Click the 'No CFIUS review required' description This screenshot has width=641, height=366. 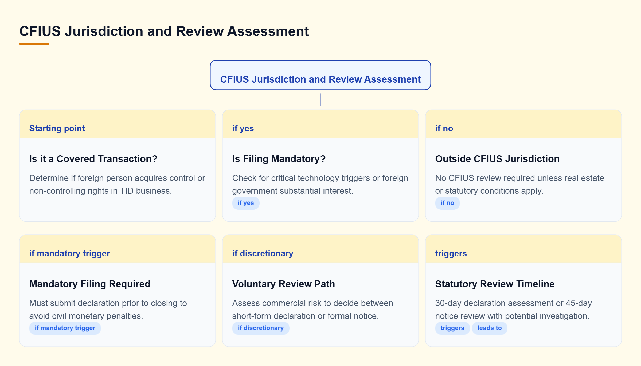pos(519,184)
